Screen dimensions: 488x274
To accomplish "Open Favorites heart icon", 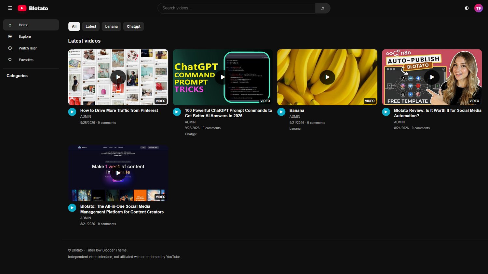I will click(x=10, y=60).
